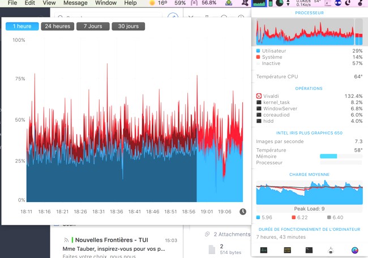The width and height of the screenshot is (368, 258).
Task: Select the 1 heure time range
Action: coord(22,27)
